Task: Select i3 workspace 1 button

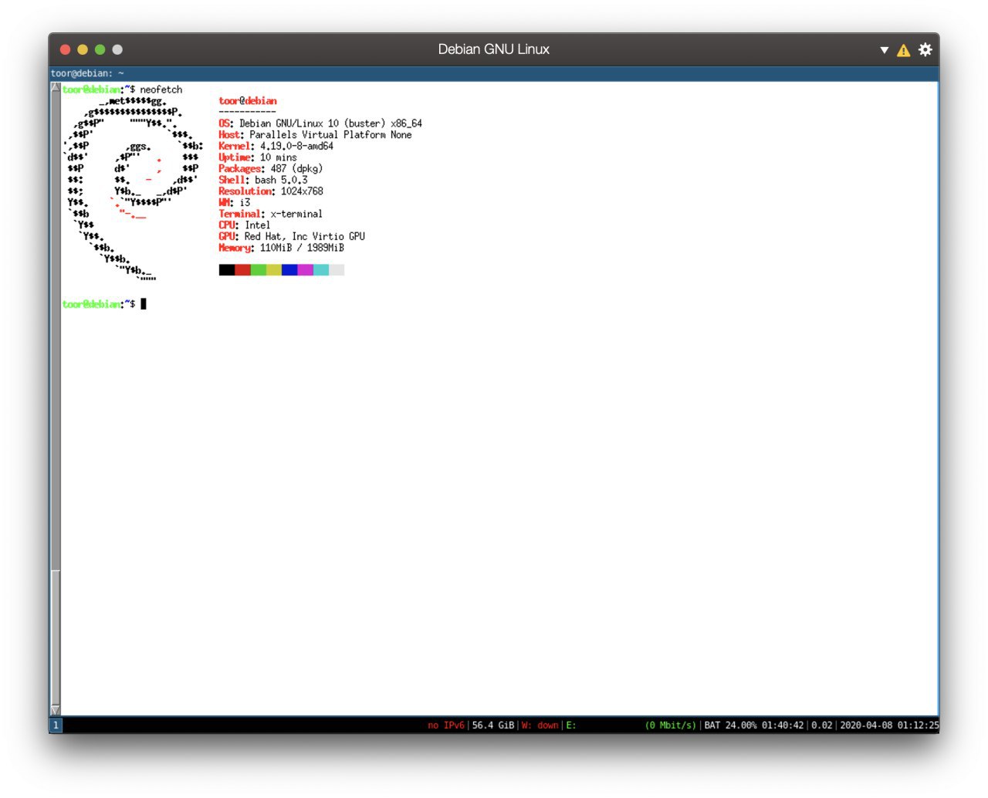Action: [x=56, y=725]
